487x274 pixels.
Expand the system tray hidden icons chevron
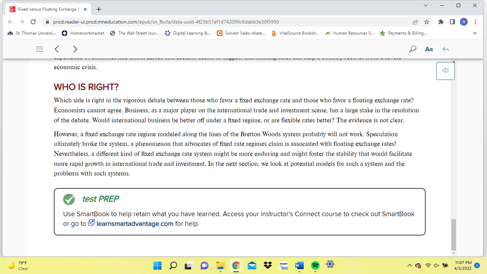click(410, 265)
